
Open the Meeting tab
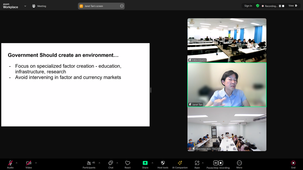(39, 6)
